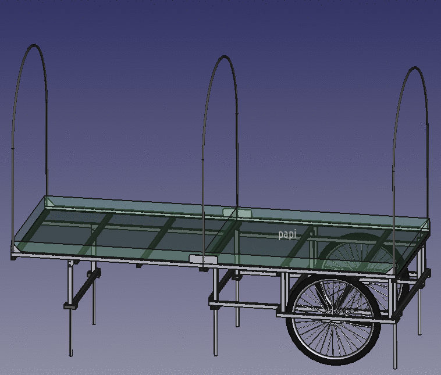Select the lower horizontal bar beside the wheel
Screen dimensions: 441x375
click(244, 303)
